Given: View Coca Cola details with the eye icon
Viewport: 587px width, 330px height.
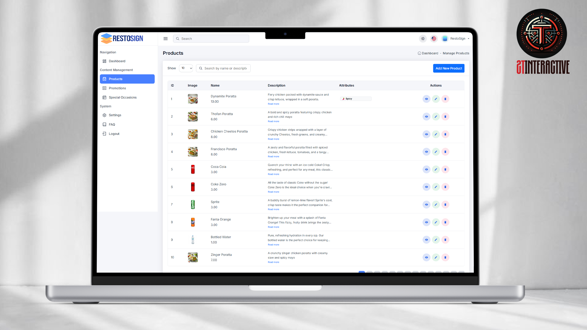Looking at the screenshot, I should click(x=426, y=169).
